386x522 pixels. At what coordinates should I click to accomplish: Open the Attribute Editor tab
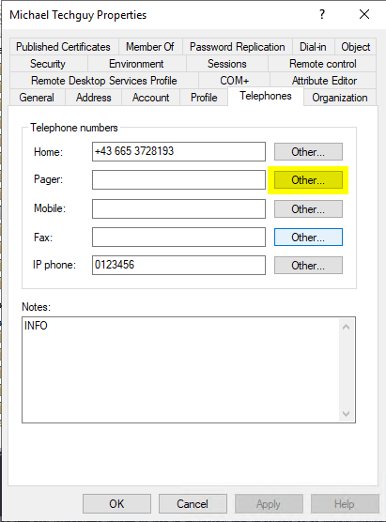(324, 81)
